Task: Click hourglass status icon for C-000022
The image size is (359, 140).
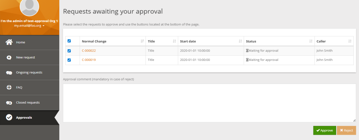Action: click(247, 51)
